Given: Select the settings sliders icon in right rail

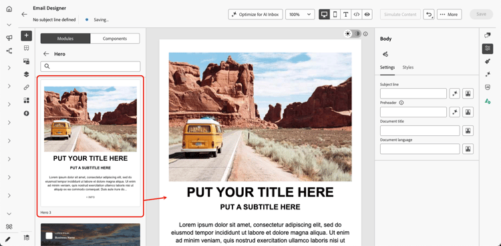Looking at the screenshot, I should [488, 49].
